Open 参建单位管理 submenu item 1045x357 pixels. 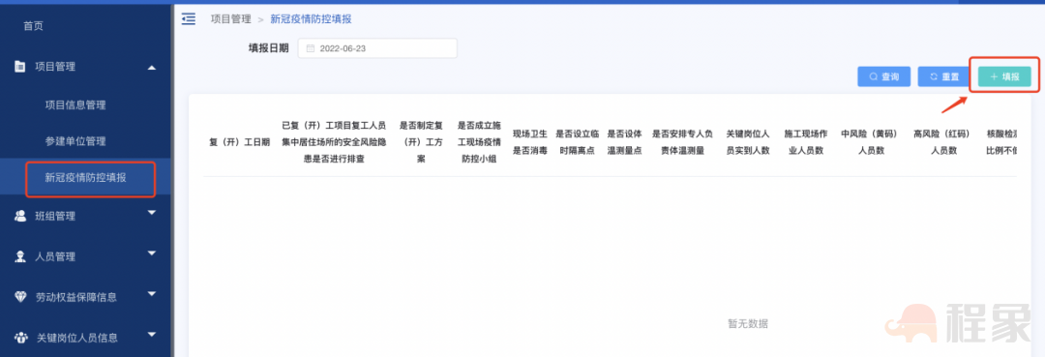(75, 142)
